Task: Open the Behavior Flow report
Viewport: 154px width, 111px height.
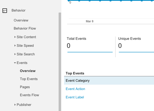Action: [25, 28]
